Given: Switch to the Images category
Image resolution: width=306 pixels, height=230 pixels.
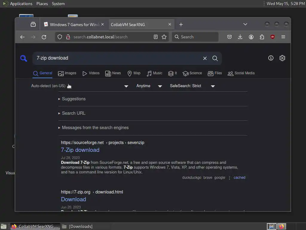Looking at the screenshot, I should 67,73.
